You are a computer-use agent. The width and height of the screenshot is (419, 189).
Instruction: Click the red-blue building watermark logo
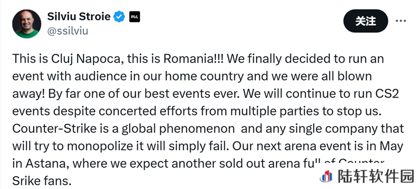(x=326, y=177)
